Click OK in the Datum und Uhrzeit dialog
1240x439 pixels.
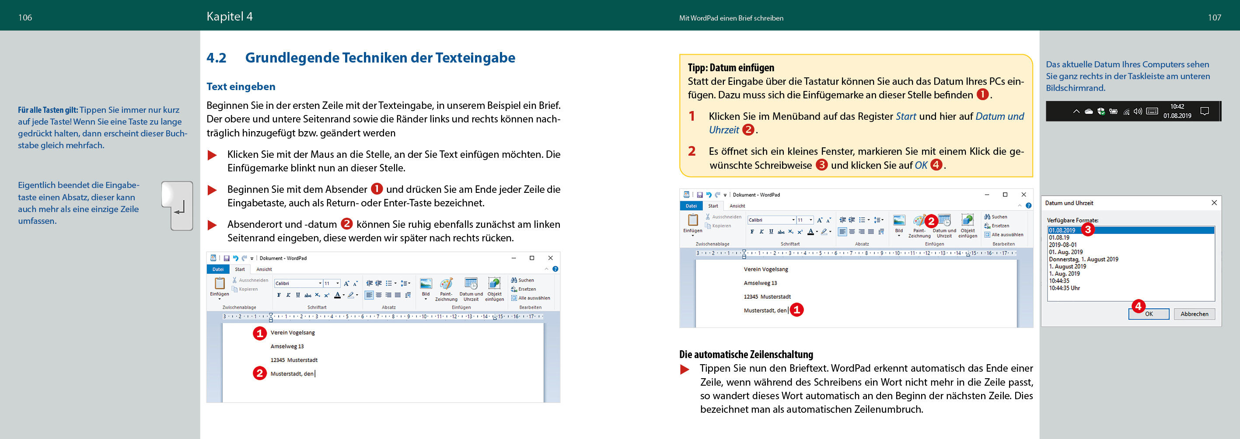click(x=1149, y=314)
